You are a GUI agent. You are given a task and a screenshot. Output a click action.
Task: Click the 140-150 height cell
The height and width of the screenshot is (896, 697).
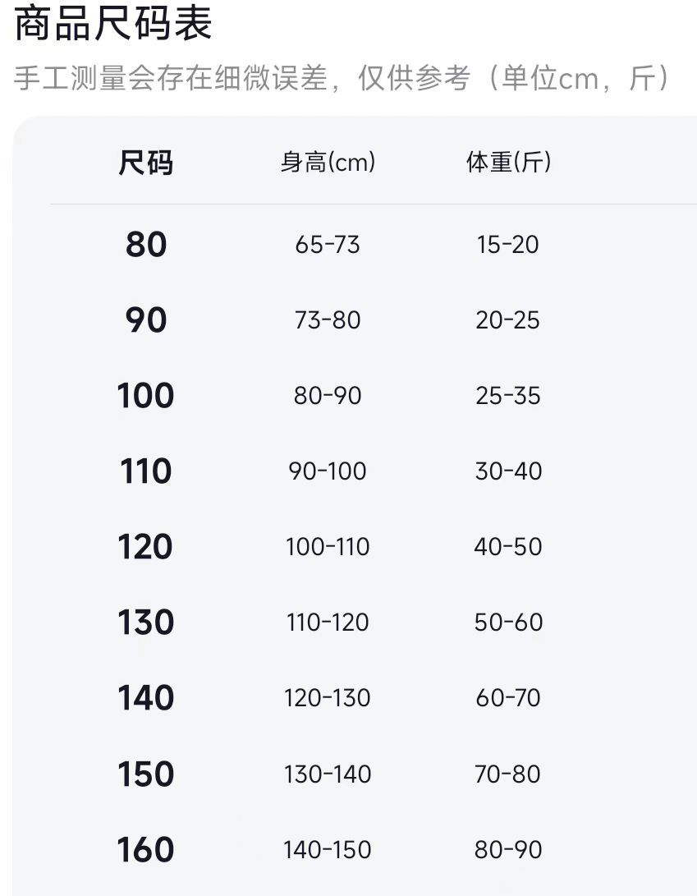pyautogui.click(x=328, y=850)
